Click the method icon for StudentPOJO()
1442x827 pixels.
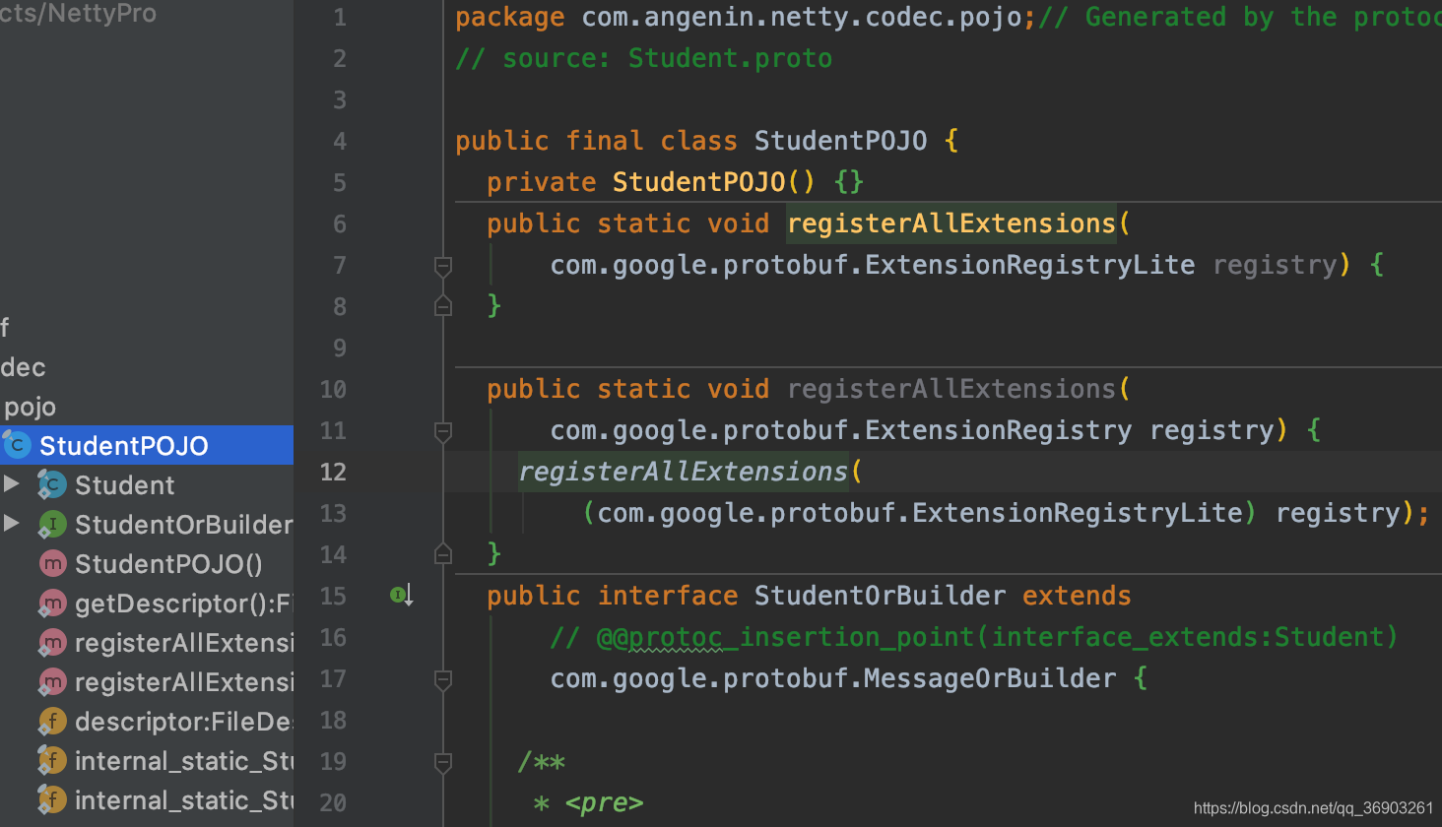coord(52,563)
